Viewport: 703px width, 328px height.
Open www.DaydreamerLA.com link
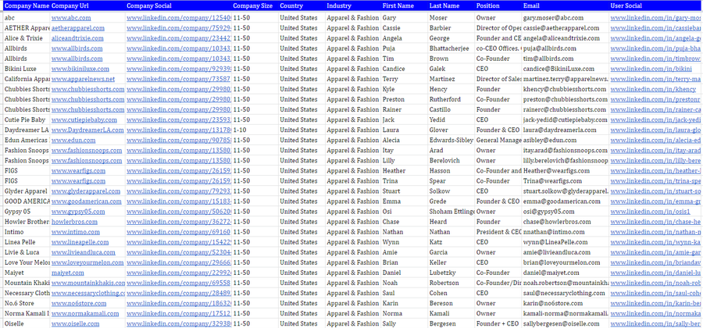coord(87,130)
